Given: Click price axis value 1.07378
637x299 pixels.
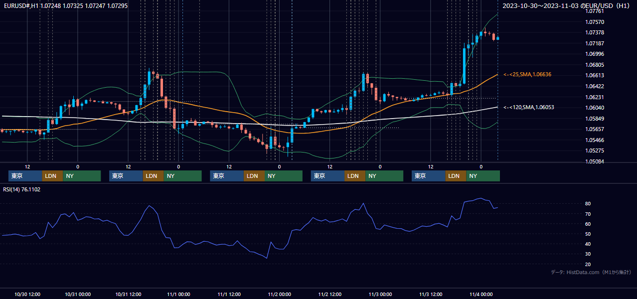Looking at the screenshot, I should click(594, 33).
